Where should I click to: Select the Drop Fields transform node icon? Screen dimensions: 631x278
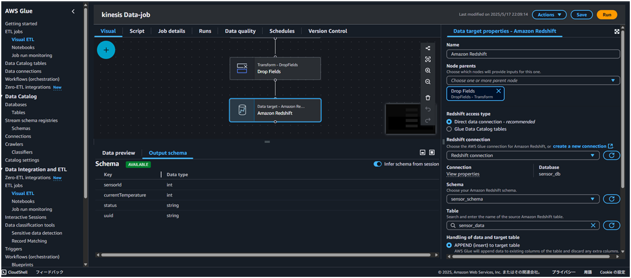(242, 68)
